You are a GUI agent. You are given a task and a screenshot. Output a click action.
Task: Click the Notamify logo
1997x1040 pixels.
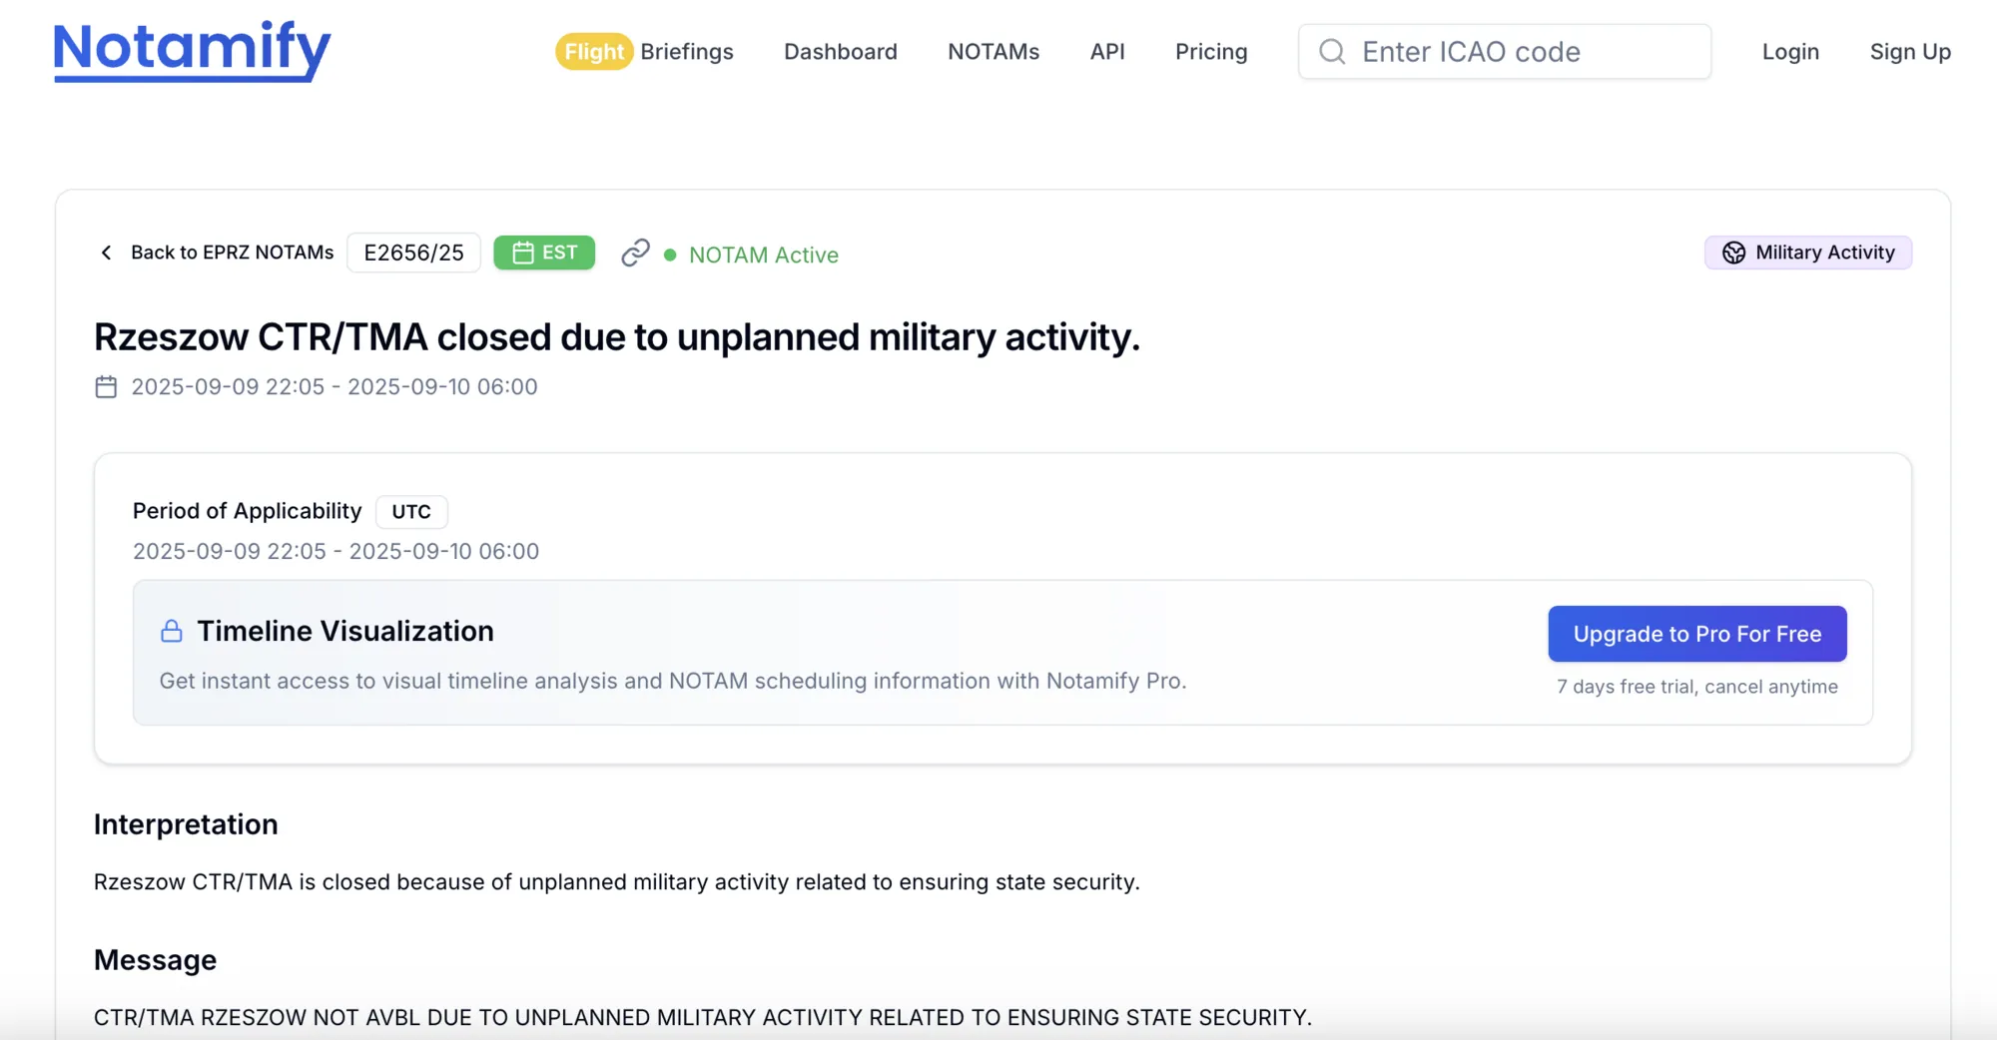(192, 50)
